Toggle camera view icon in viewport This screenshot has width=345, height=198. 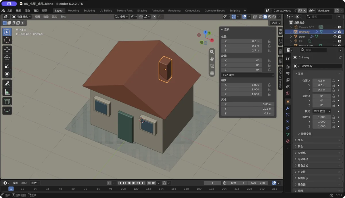(x=212, y=66)
